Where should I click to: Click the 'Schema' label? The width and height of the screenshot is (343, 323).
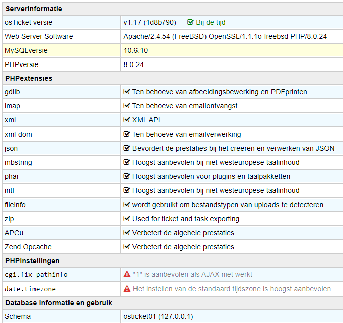click(18, 316)
